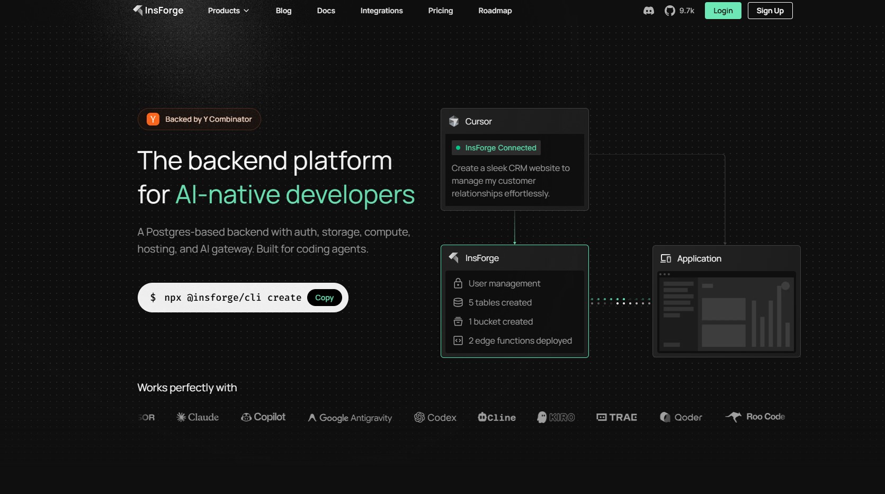885x494 pixels.
Task: Click the 'User management' row text
Action: (504, 284)
